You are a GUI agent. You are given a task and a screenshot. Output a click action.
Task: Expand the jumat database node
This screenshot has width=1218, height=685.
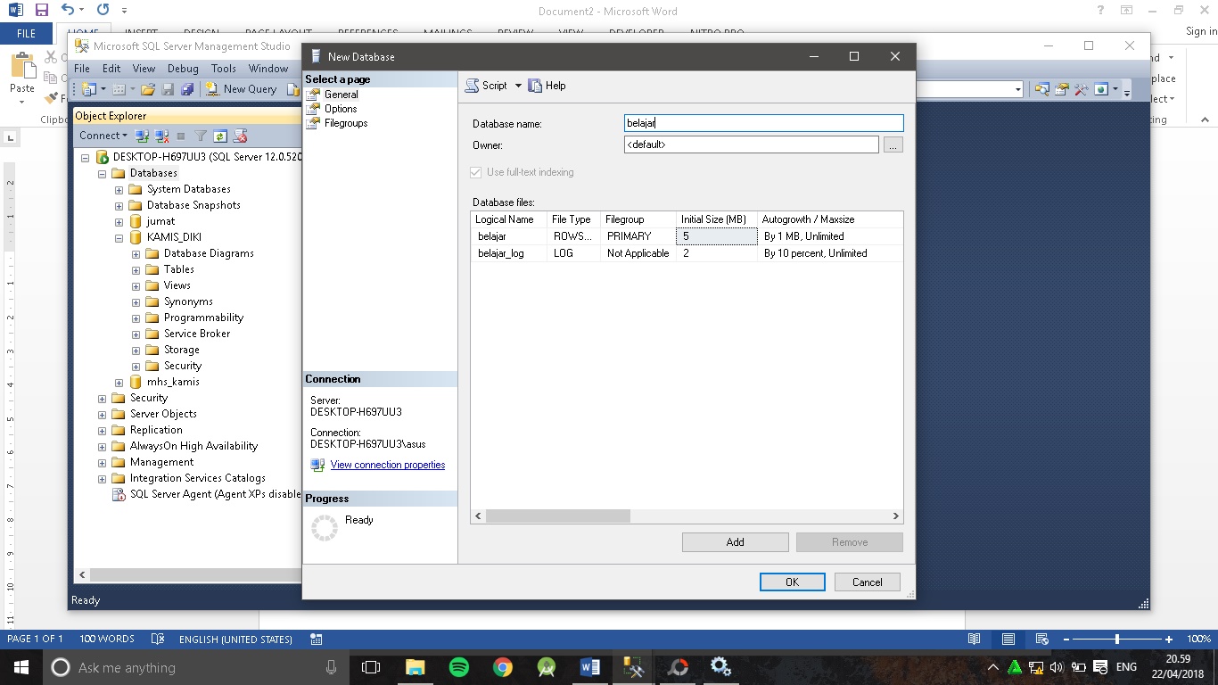(x=119, y=221)
